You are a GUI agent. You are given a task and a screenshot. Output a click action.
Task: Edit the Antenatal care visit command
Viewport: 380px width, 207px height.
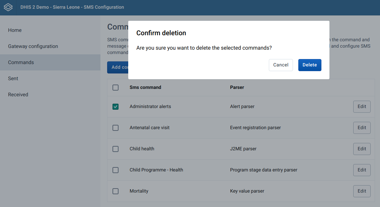pyautogui.click(x=362, y=127)
